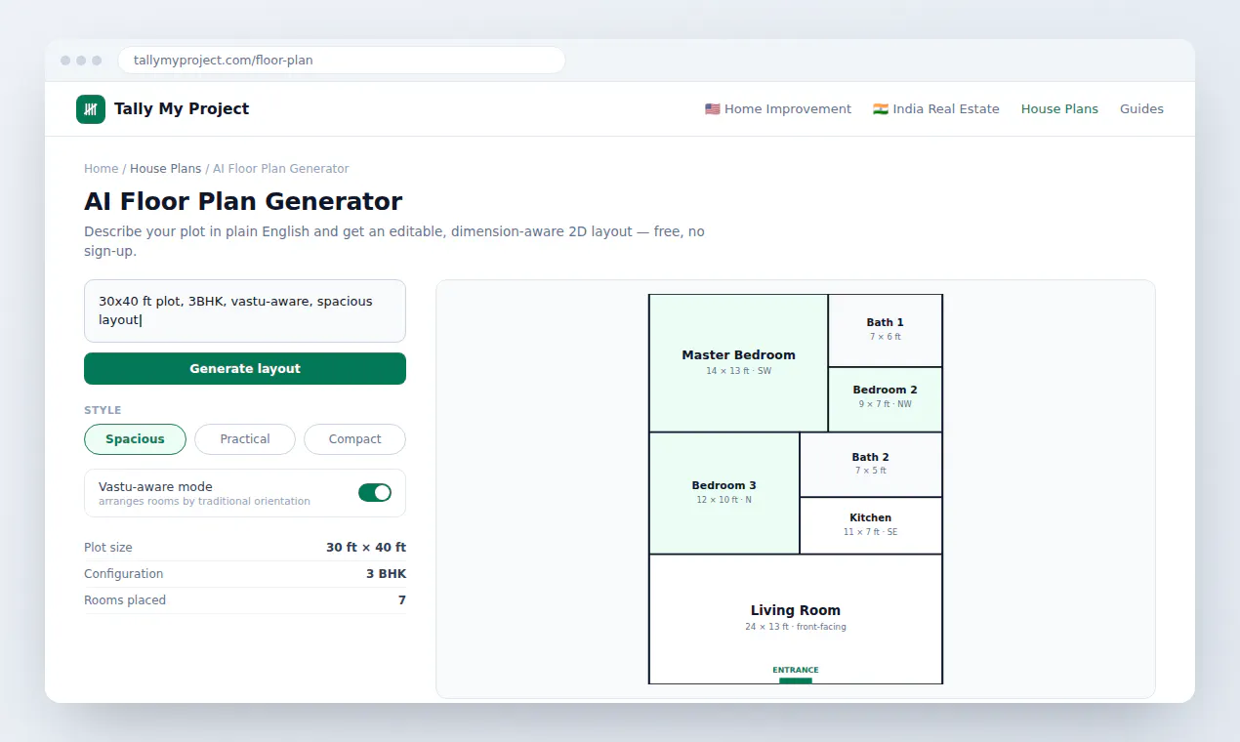Image resolution: width=1240 pixels, height=742 pixels.
Task: Click the Configuration value 3 BHK
Action: coord(386,574)
